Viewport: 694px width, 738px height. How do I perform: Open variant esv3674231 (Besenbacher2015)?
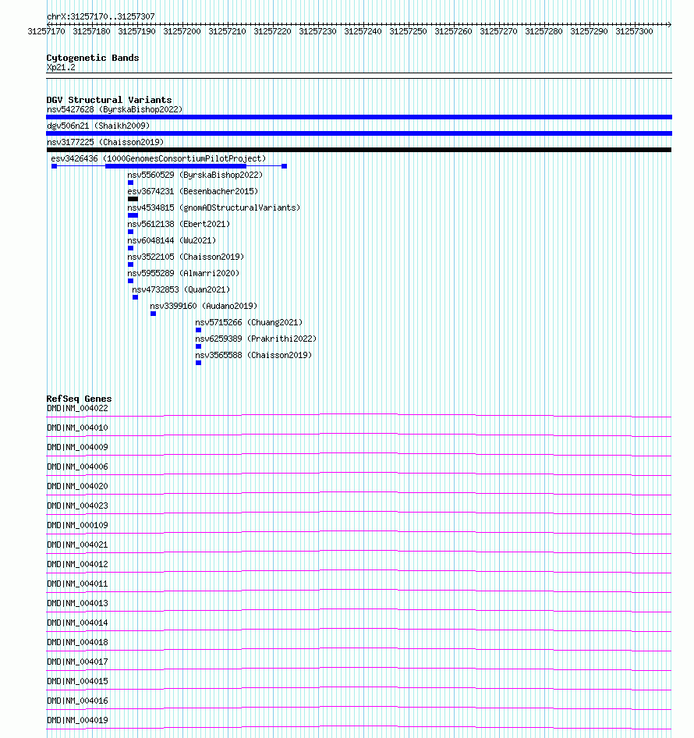coord(193,192)
